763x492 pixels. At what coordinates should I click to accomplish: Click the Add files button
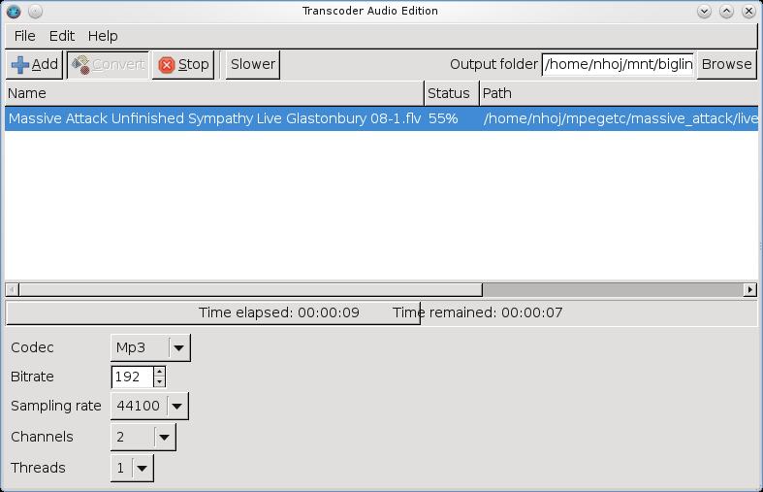(34, 64)
